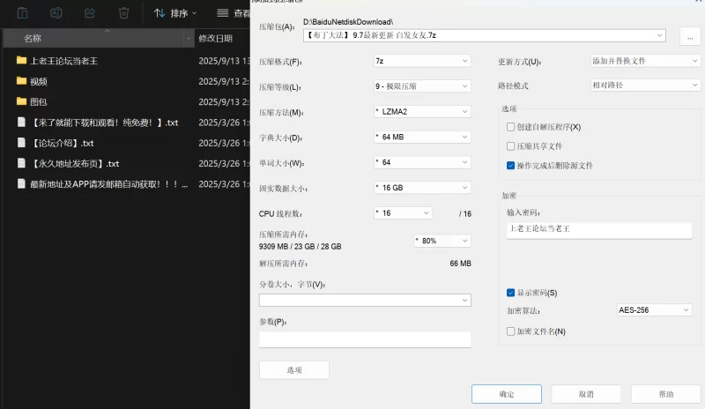
Task: Click the 选项 button below 参数 field
Action: [294, 370]
